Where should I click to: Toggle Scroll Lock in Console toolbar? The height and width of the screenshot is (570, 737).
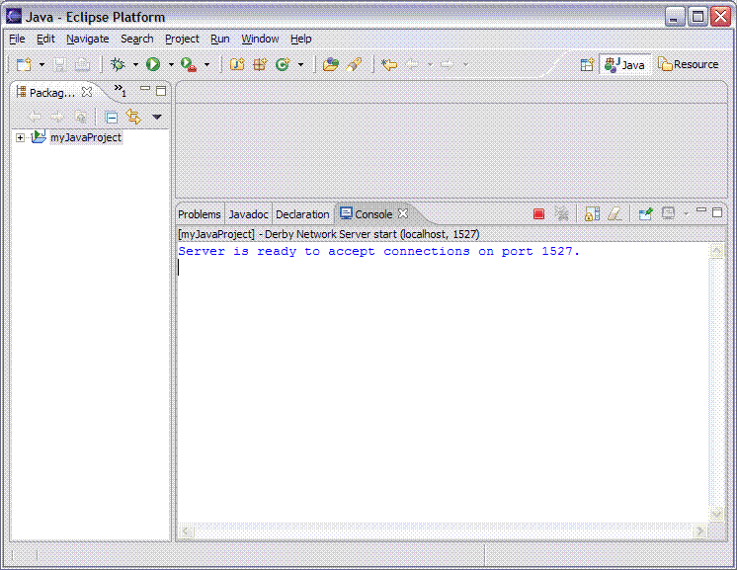click(x=592, y=213)
